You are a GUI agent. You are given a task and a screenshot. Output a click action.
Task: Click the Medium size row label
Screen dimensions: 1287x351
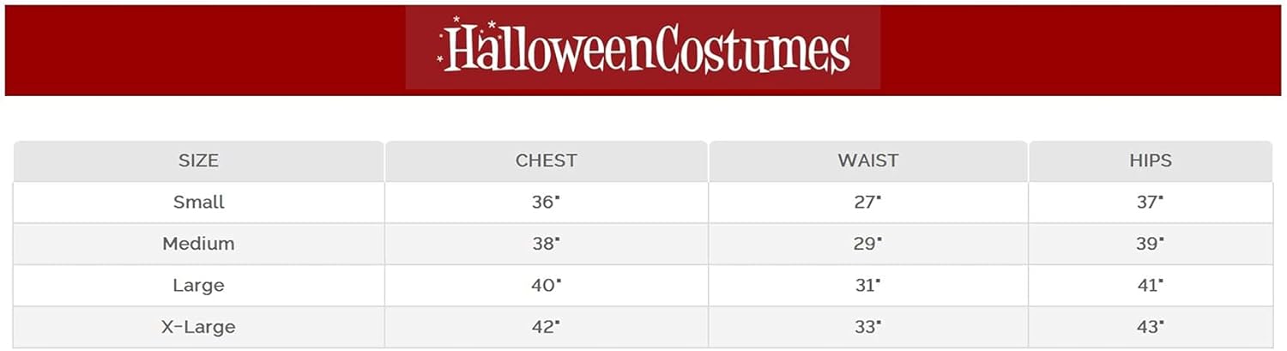[x=198, y=244]
